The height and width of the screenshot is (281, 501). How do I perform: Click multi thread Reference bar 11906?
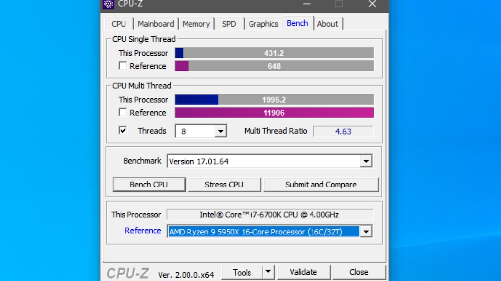coord(274,113)
